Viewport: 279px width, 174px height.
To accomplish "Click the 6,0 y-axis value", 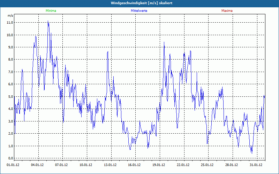I will pos(10,84).
